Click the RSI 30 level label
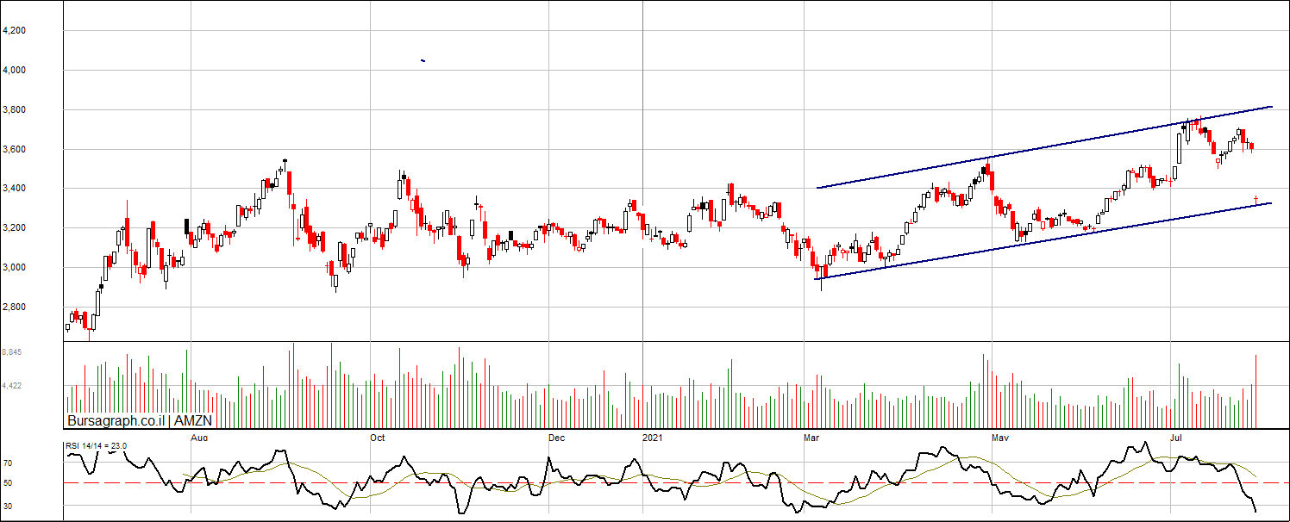The height and width of the screenshot is (522, 1290). (8, 506)
